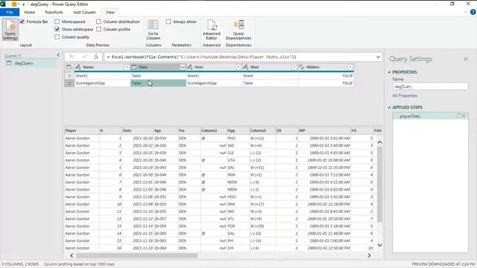This screenshot has height=268, width=477.
Task: Enable Column distribution checkbox
Action: [x=98, y=22]
